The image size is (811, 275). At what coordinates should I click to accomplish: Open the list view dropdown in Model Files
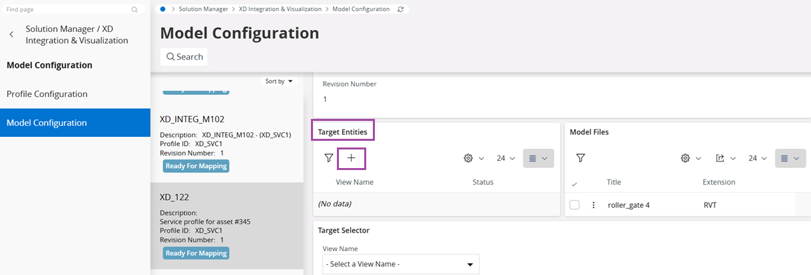pos(790,158)
